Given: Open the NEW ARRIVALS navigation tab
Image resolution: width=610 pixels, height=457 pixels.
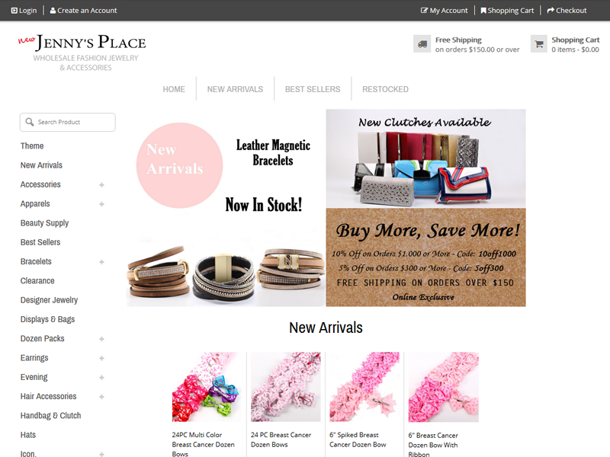Looking at the screenshot, I should point(235,89).
